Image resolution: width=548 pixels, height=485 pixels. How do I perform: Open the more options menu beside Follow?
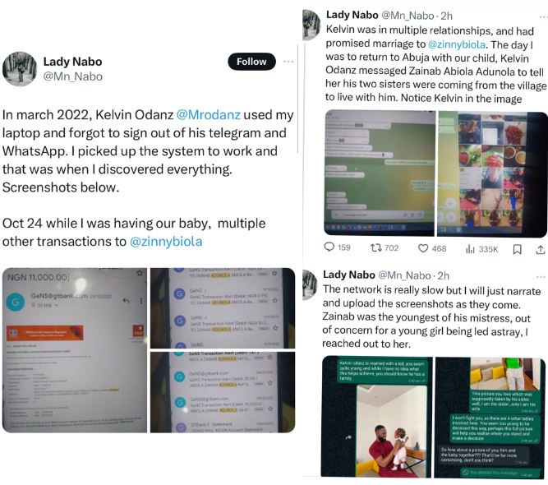[x=288, y=62]
